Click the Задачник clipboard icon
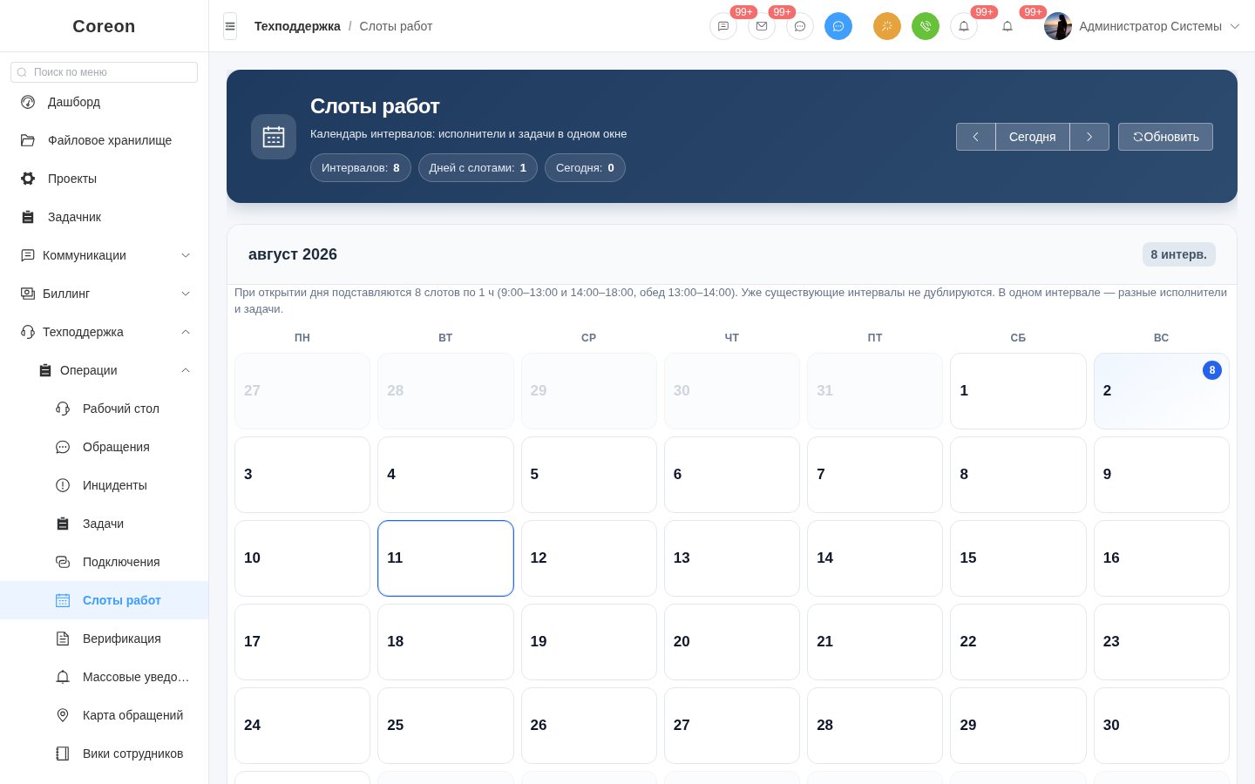 click(x=28, y=217)
